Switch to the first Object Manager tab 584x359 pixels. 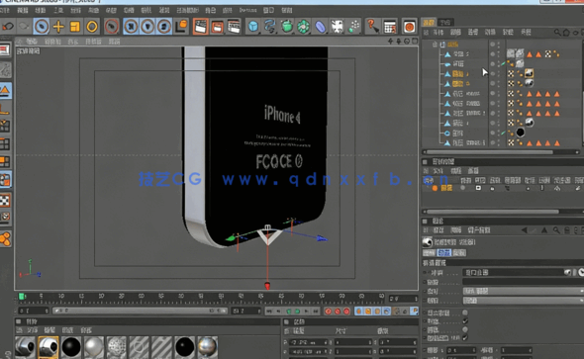tap(429, 23)
